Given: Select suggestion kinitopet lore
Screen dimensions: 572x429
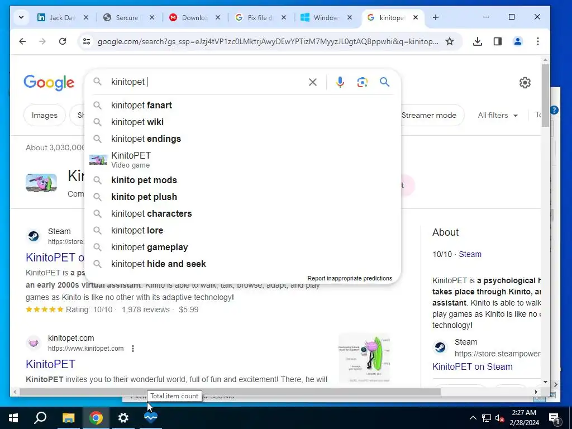Looking at the screenshot, I should pos(242,231).
